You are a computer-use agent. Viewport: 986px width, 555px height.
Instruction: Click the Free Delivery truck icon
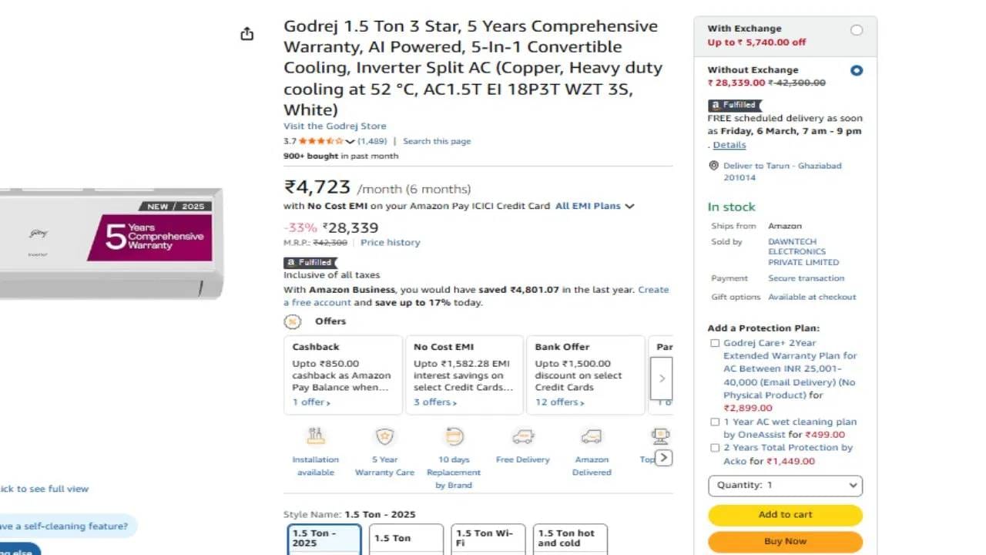(522, 436)
